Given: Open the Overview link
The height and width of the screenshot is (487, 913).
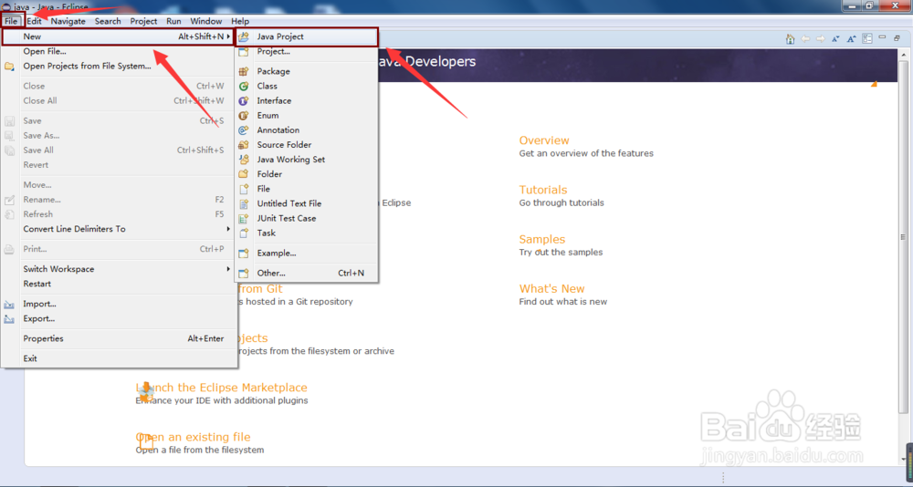Looking at the screenshot, I should tap(544, 140).
